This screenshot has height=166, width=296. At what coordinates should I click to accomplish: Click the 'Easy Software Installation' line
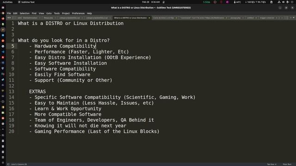68,63
